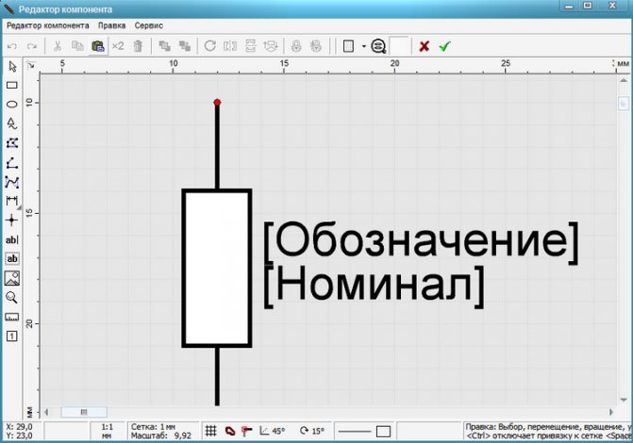The height and width of the screenshot is (443, 633).
Task: Open the page dropdown arrow in toolbar
Action: (x=363, y=45)
